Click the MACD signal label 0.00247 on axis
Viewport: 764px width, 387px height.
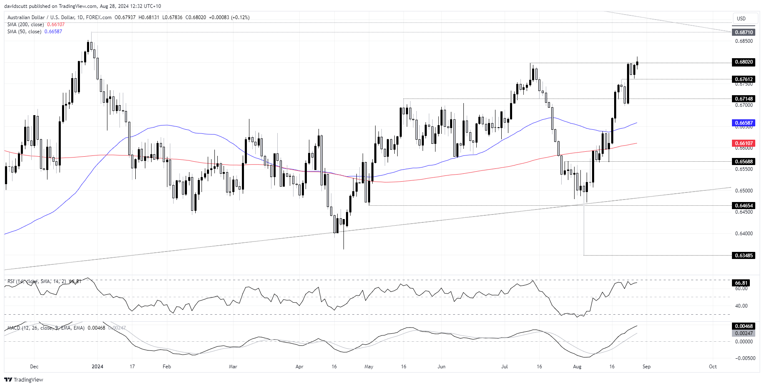point(744,333)
